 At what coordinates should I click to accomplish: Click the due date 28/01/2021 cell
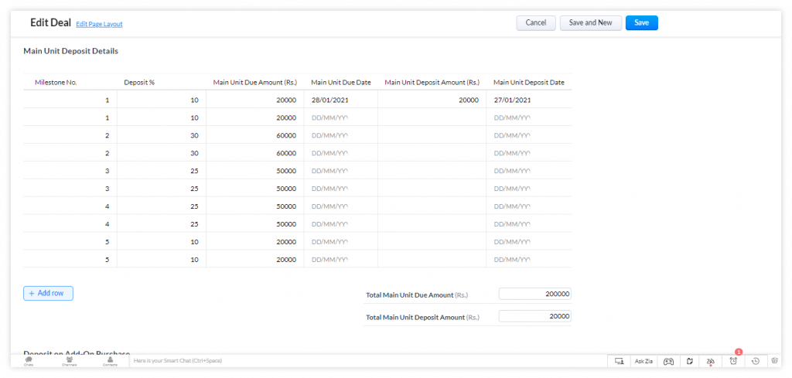340,100
